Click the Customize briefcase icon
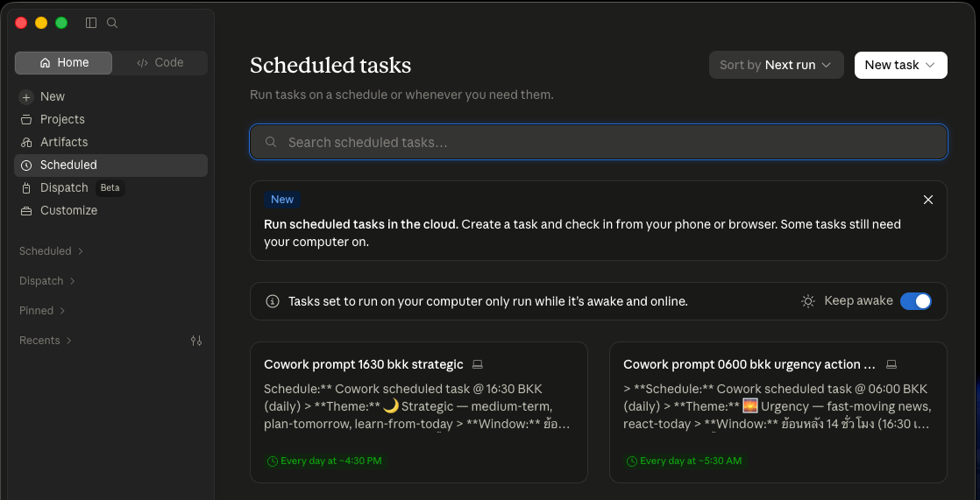The height and width of the screenshot is (500, 980). pyautogui.click(x=26, y=211)
